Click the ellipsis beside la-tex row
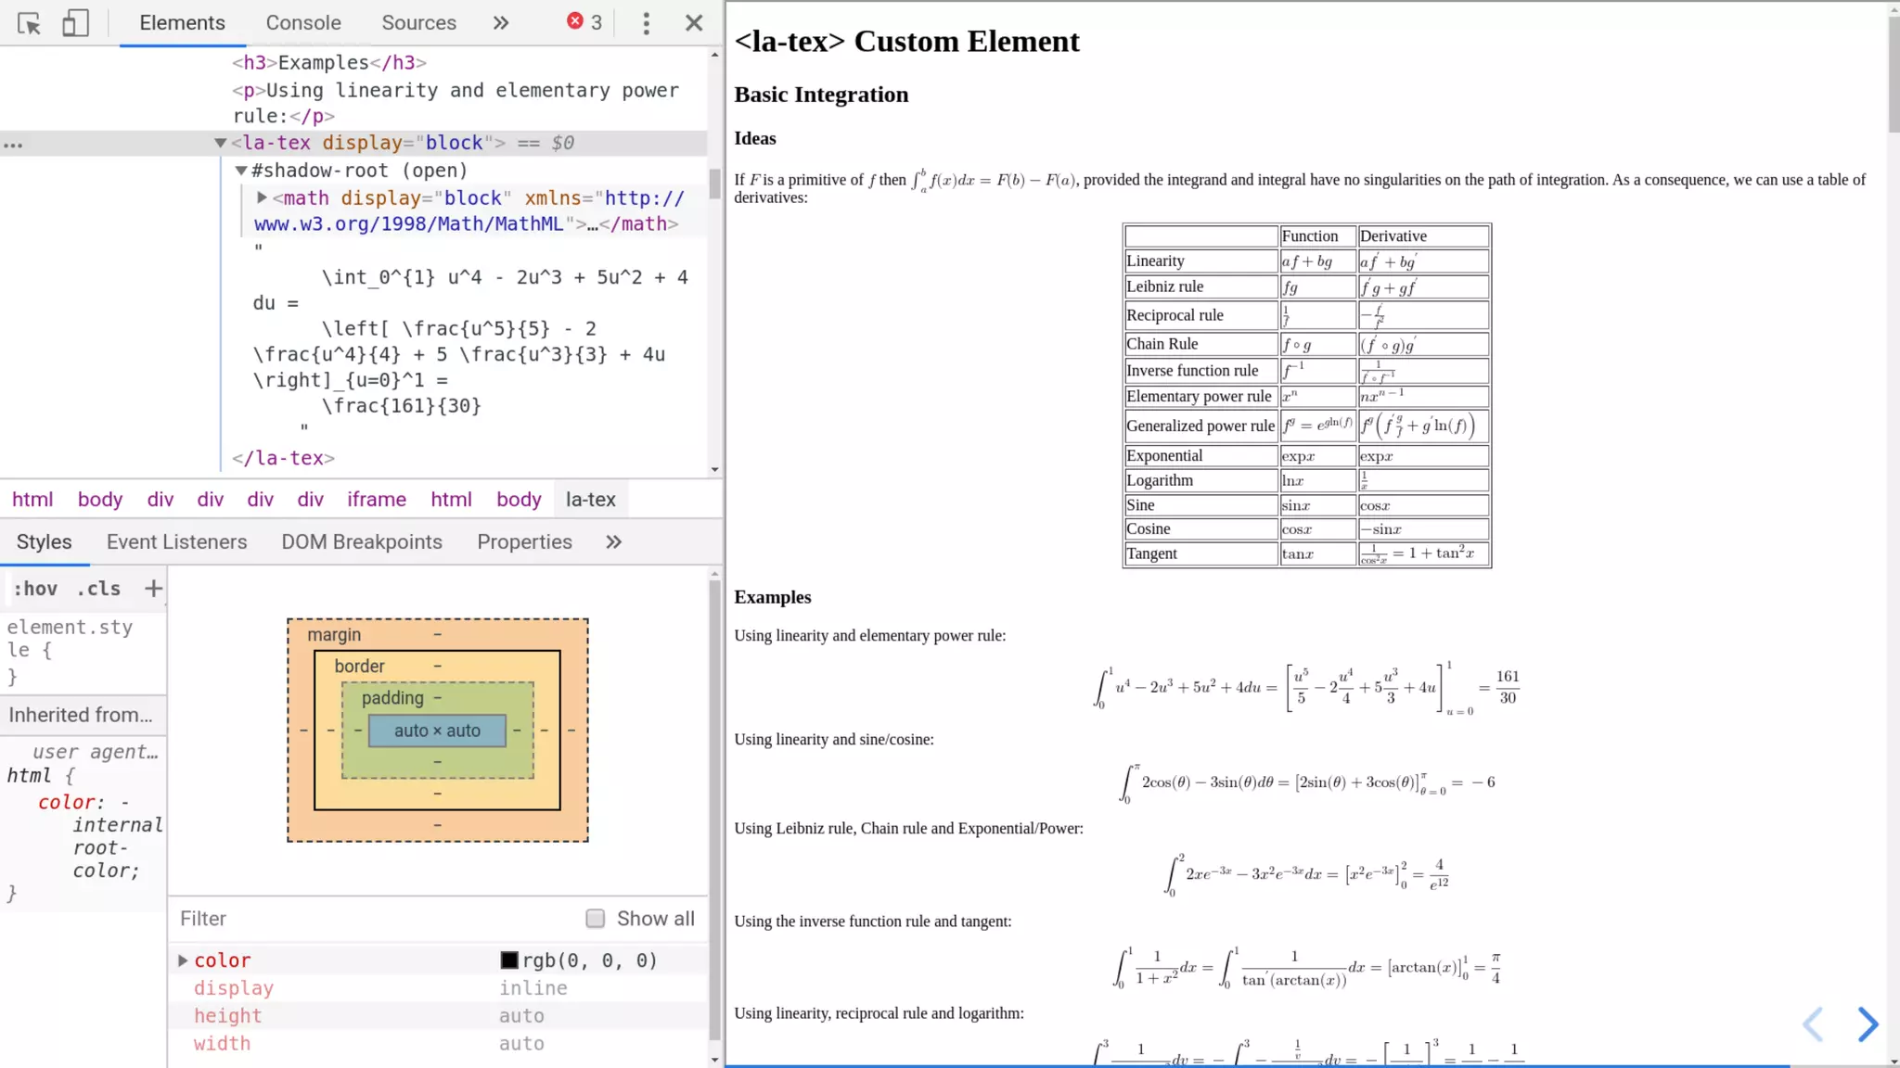Image resolution: width=1900 pixels, height=1068 pixels. (13, 145)
